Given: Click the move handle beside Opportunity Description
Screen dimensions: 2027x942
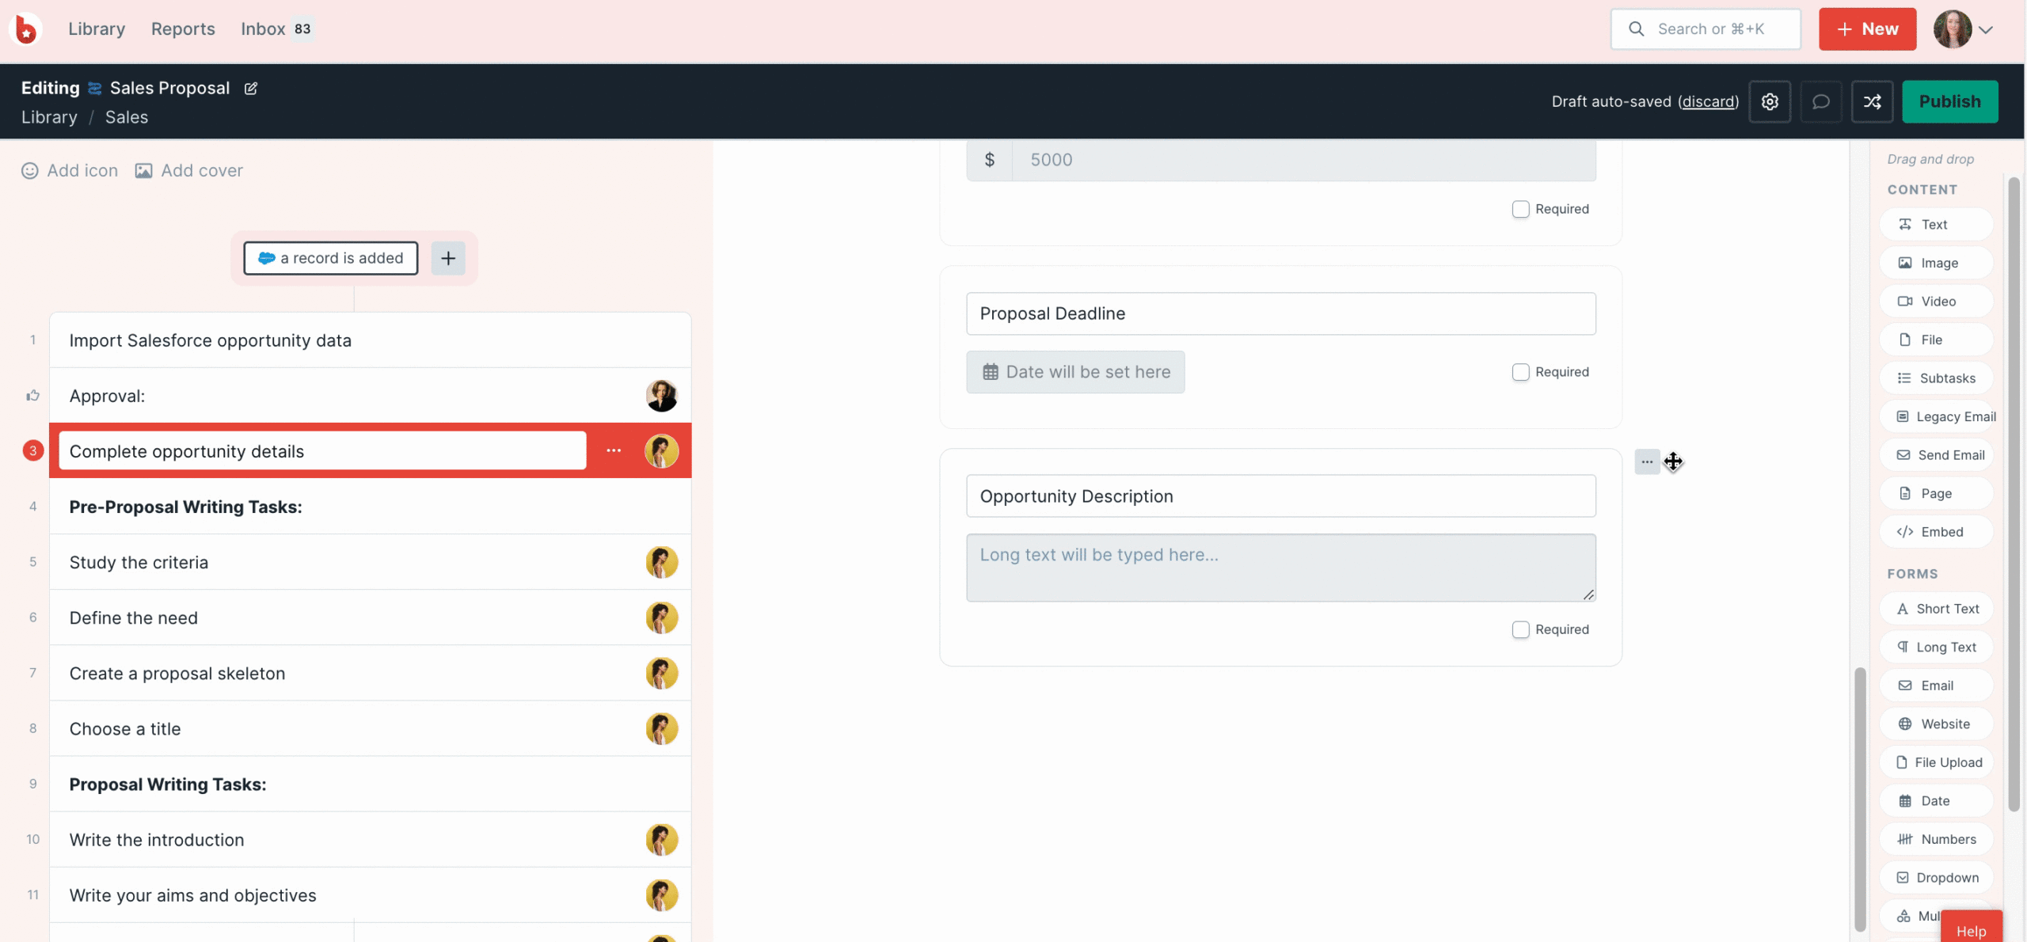Looking at the screenshot, I should pyautogui.click(x=1672, y=462).
